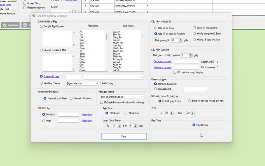Select the dongvanfb.com radio option
265x166 pixels.
(x=41, y=76)
